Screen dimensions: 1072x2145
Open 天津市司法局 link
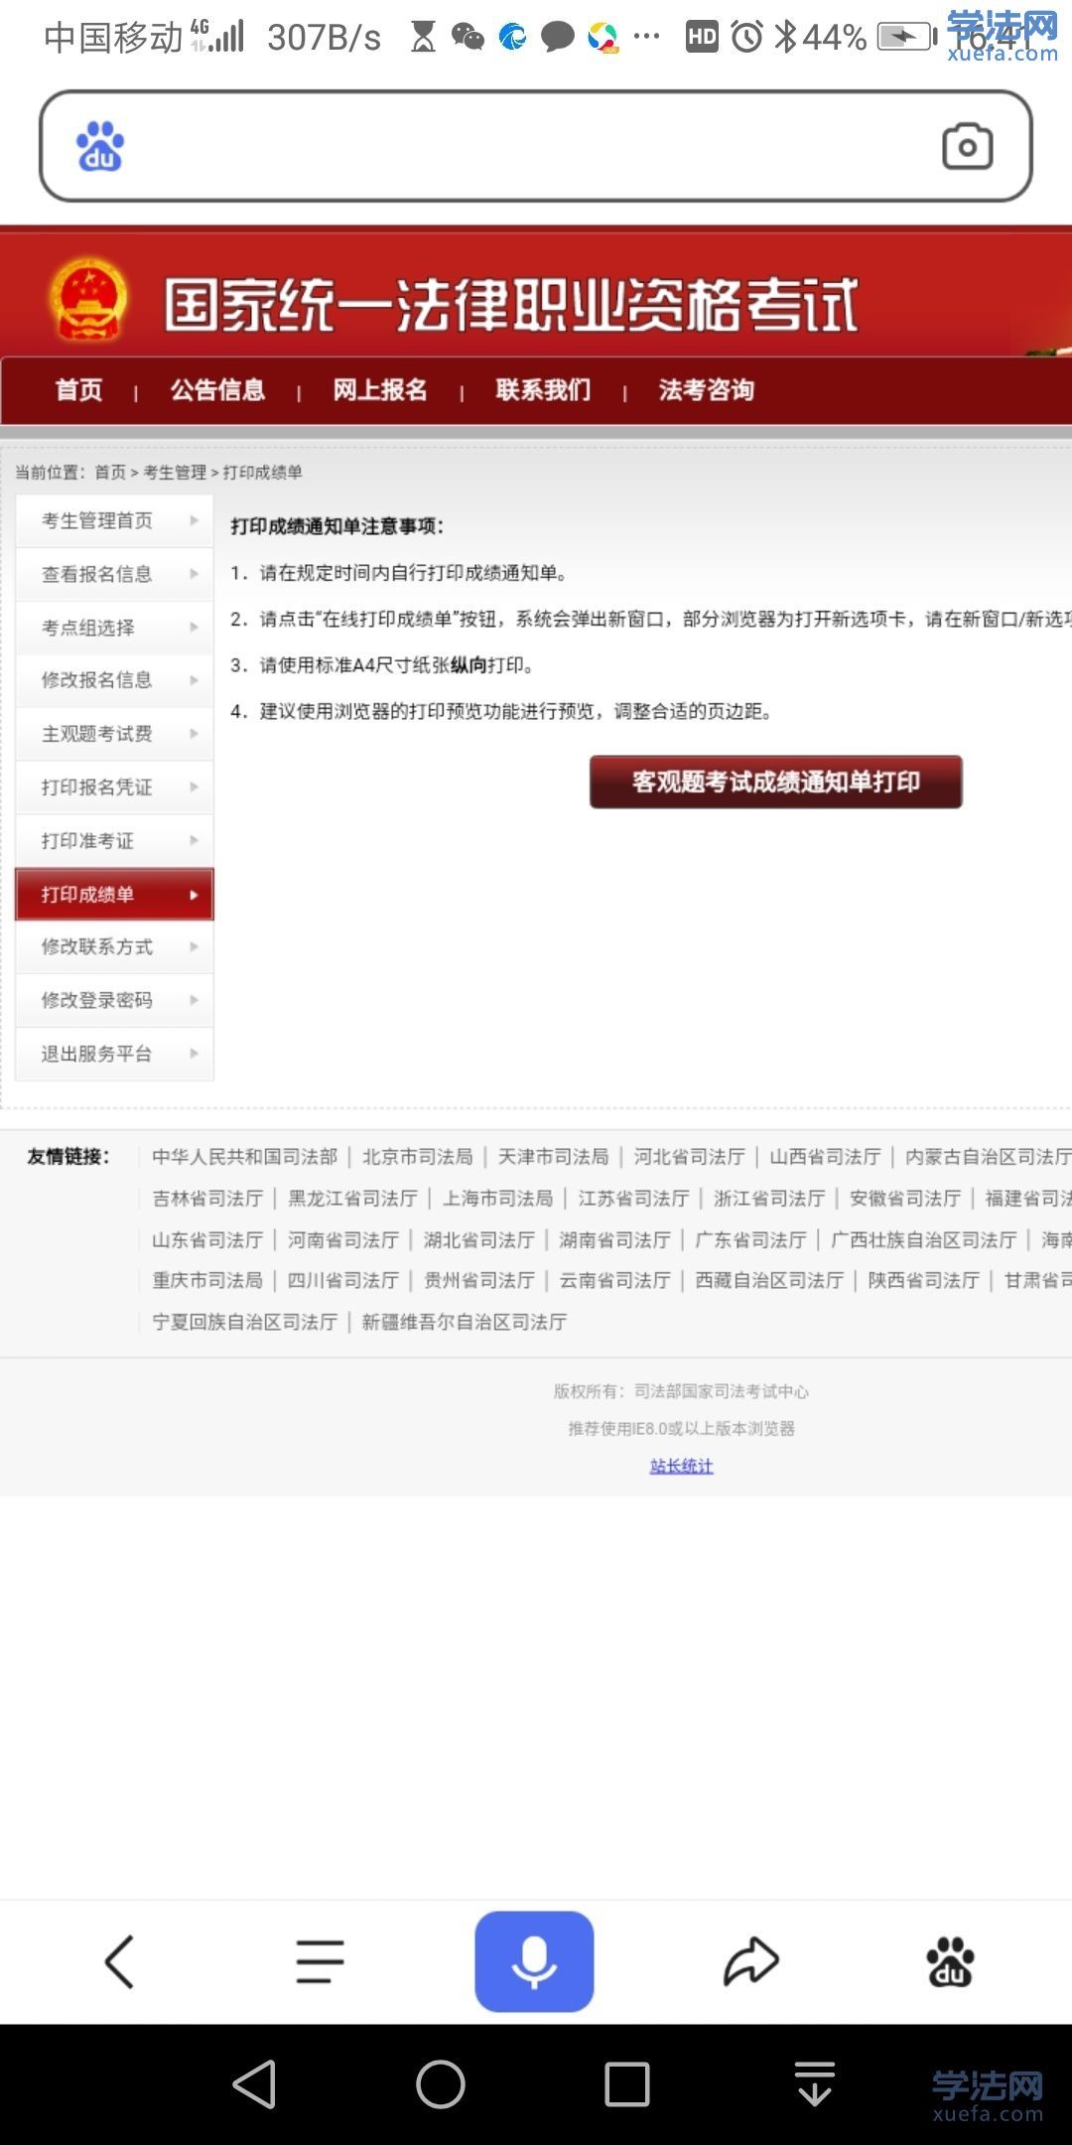(x=553, y=1157)
